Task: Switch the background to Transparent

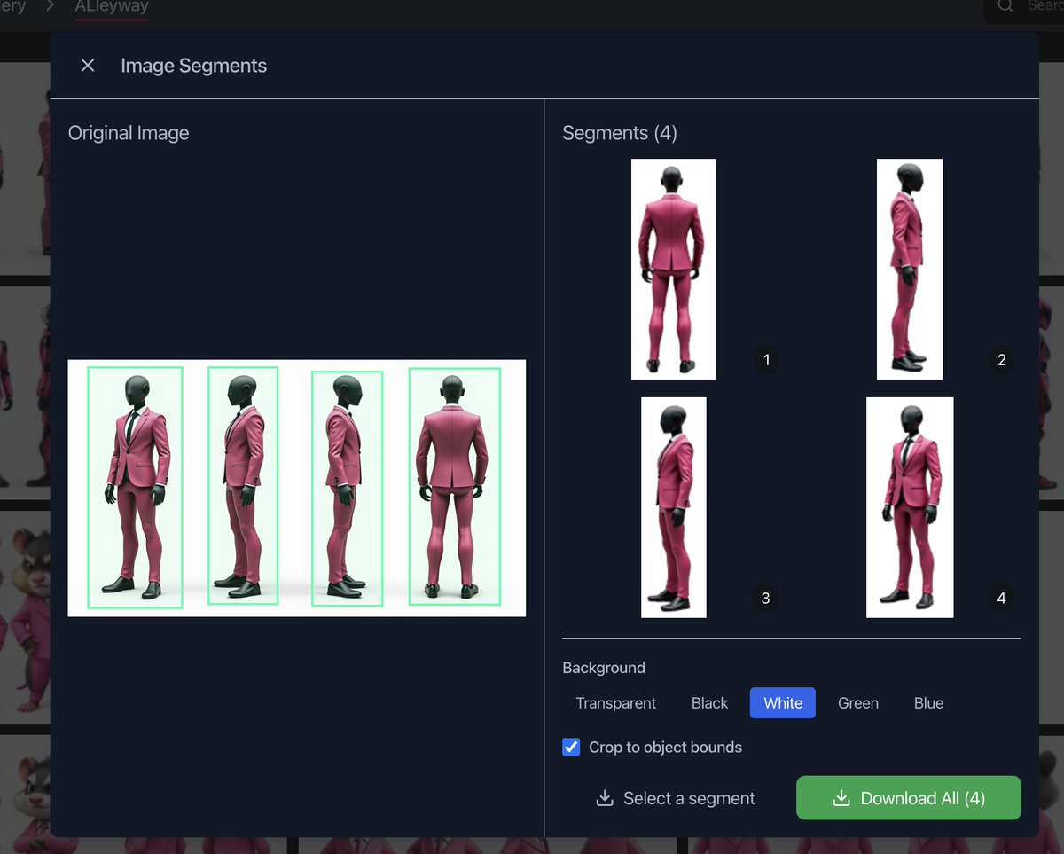Action: coord(615,702)
